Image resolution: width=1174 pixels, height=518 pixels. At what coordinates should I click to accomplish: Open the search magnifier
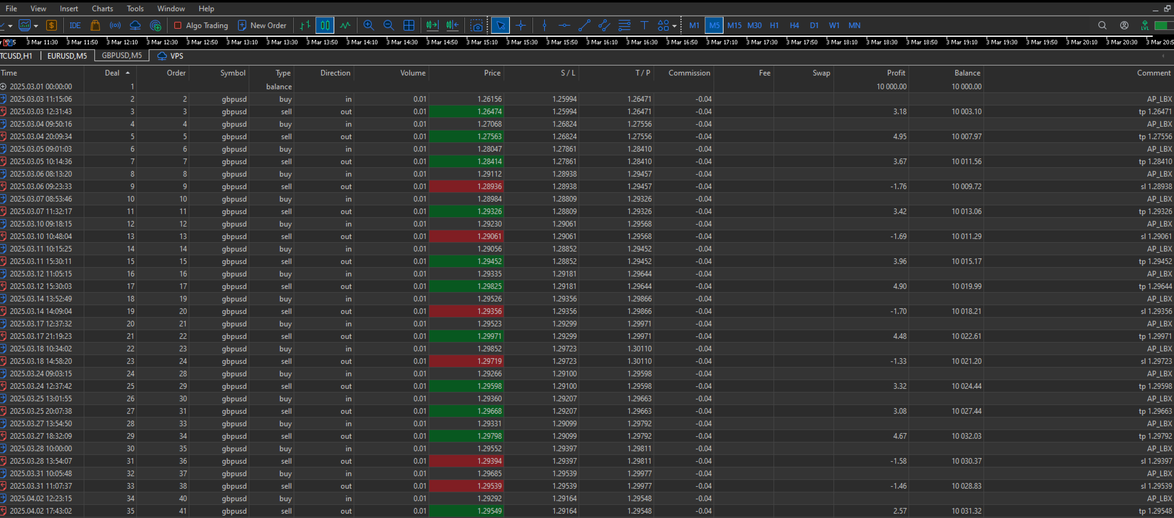1102,26
